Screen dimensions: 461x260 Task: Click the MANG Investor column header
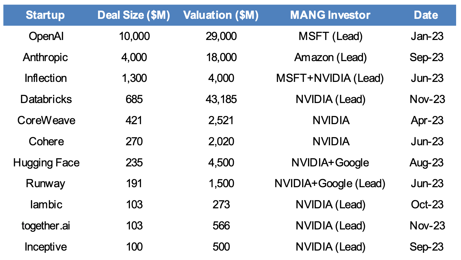pos(330,15)
